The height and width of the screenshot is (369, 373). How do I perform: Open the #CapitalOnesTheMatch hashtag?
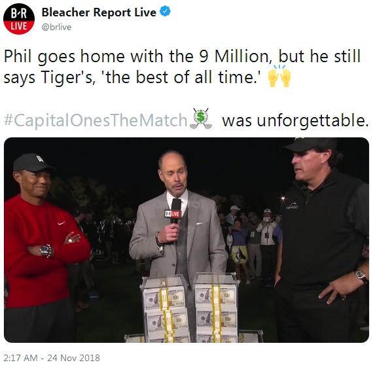(96, 120)
